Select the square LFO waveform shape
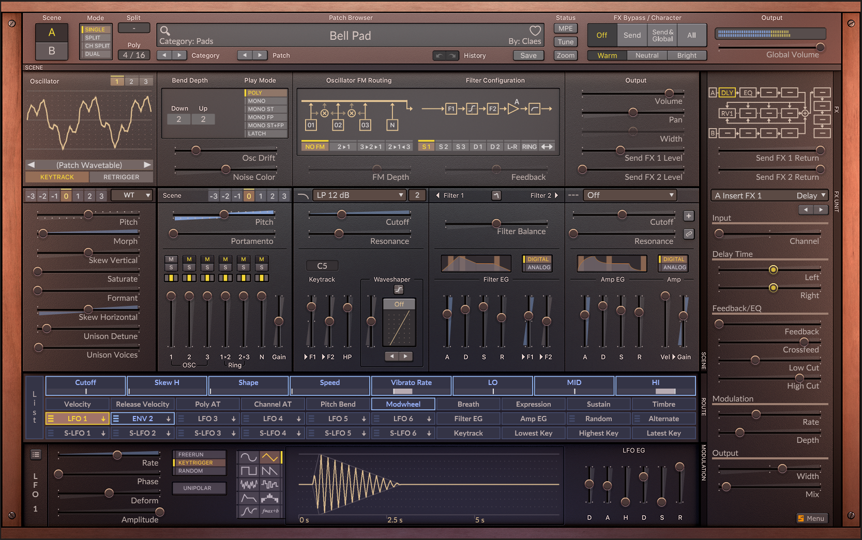Screen dimensions: 862x540 (x=249, y=471)
